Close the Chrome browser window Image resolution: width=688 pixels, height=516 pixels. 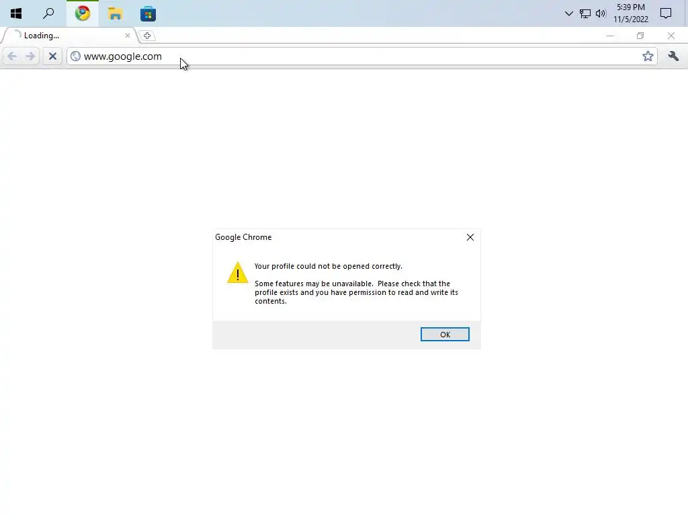click(x=671, y=36)
